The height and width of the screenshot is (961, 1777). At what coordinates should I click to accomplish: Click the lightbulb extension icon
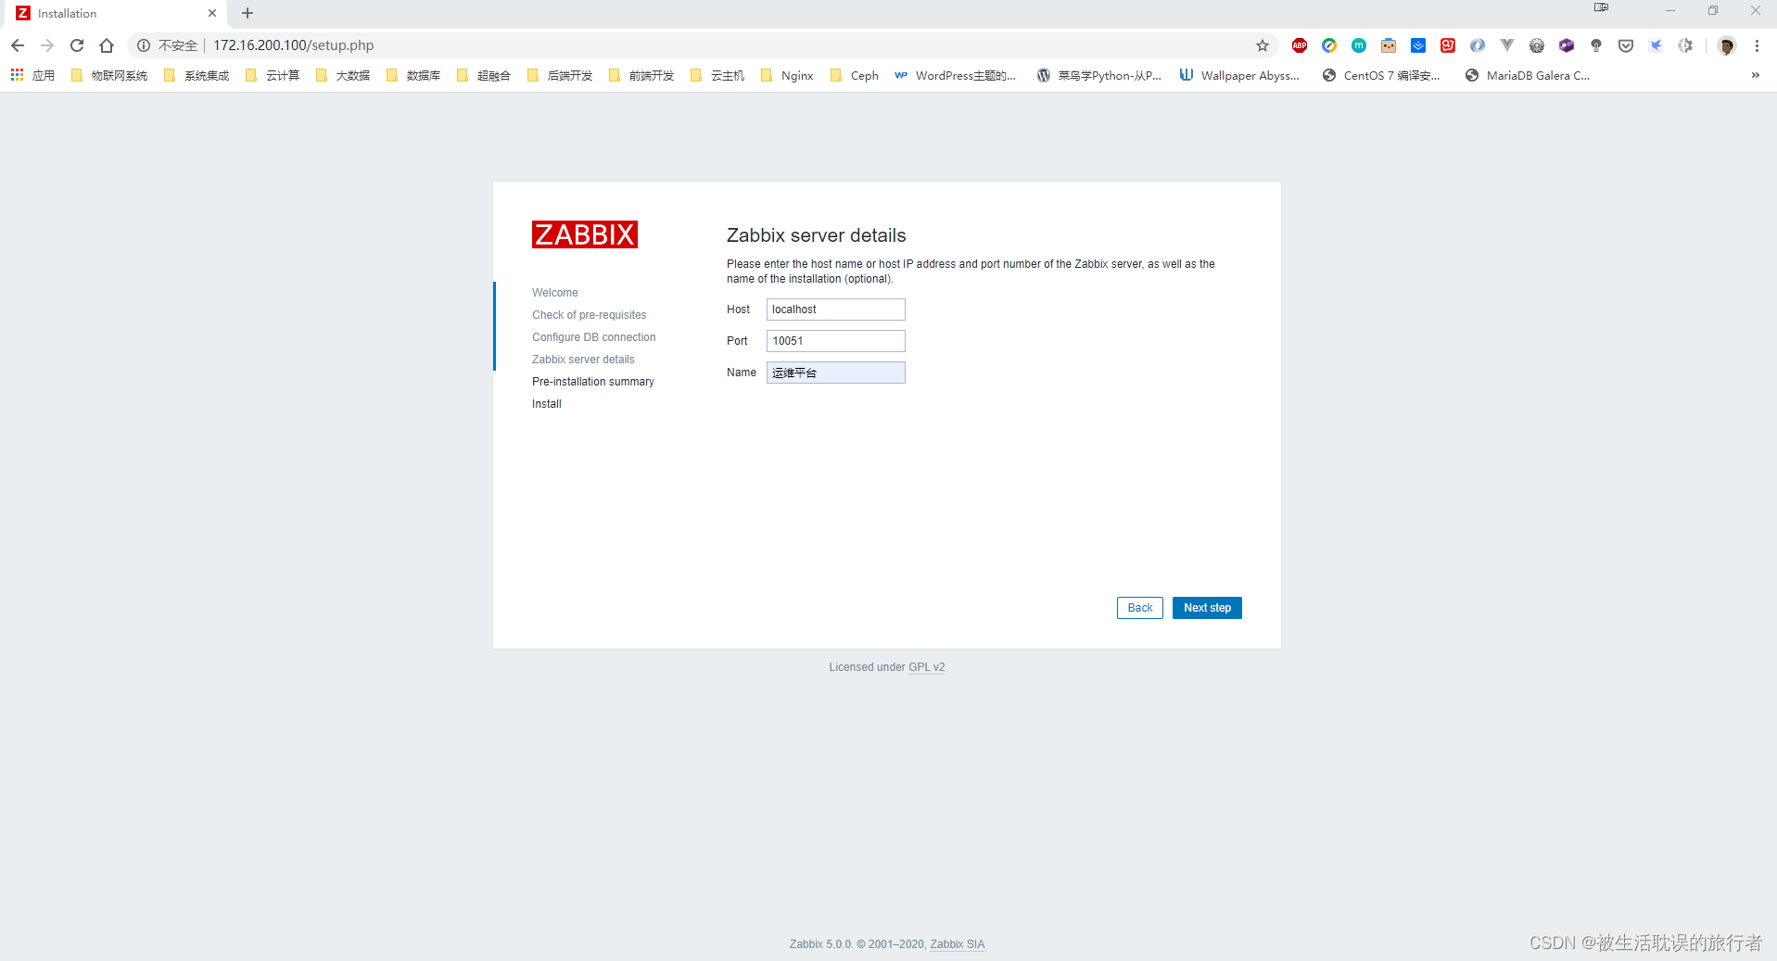pos(1596,45)
